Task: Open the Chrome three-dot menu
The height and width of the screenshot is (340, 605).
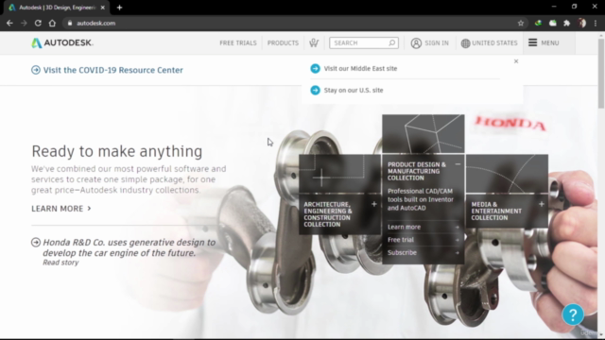Action: point(596,23)
